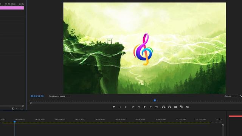Open the "Полное" playback resolution dropdown

(231, 96)
